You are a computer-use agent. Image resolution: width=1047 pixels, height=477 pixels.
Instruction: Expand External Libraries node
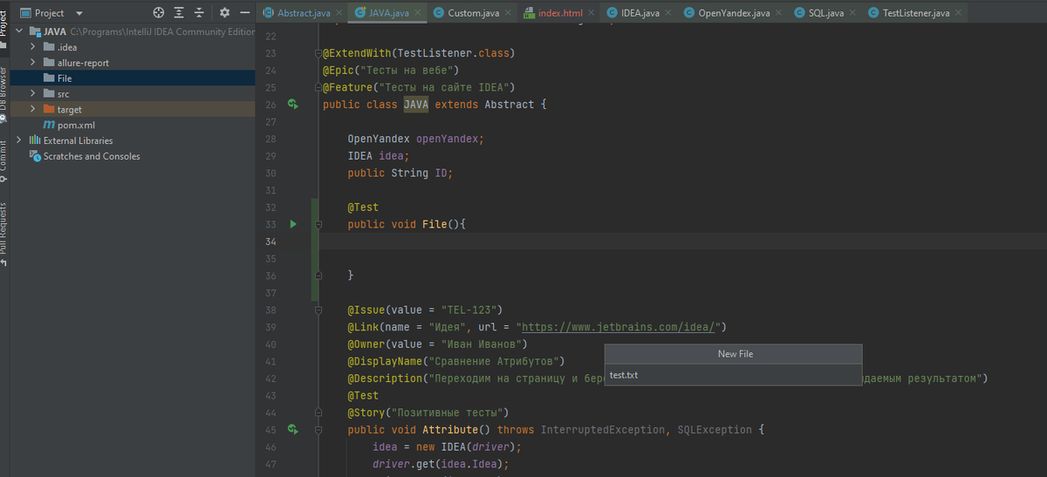pos(19,140)
